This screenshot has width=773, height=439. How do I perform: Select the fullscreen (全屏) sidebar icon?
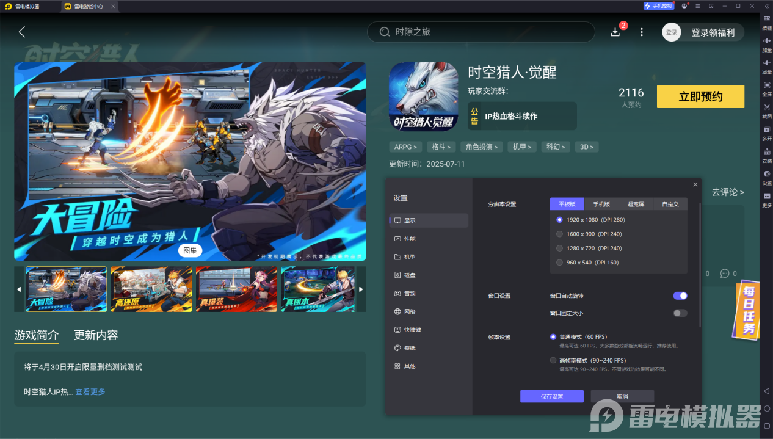point(767,90)
